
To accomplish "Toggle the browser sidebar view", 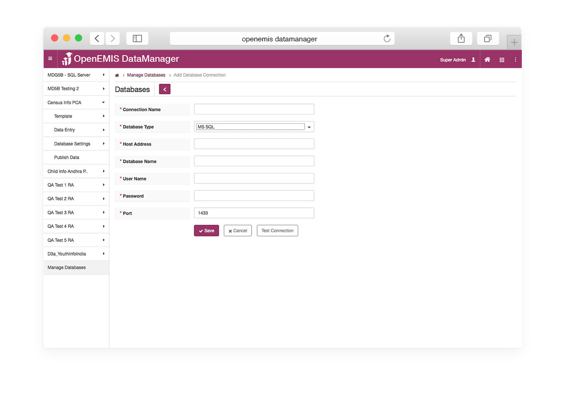I will point(137,39).
